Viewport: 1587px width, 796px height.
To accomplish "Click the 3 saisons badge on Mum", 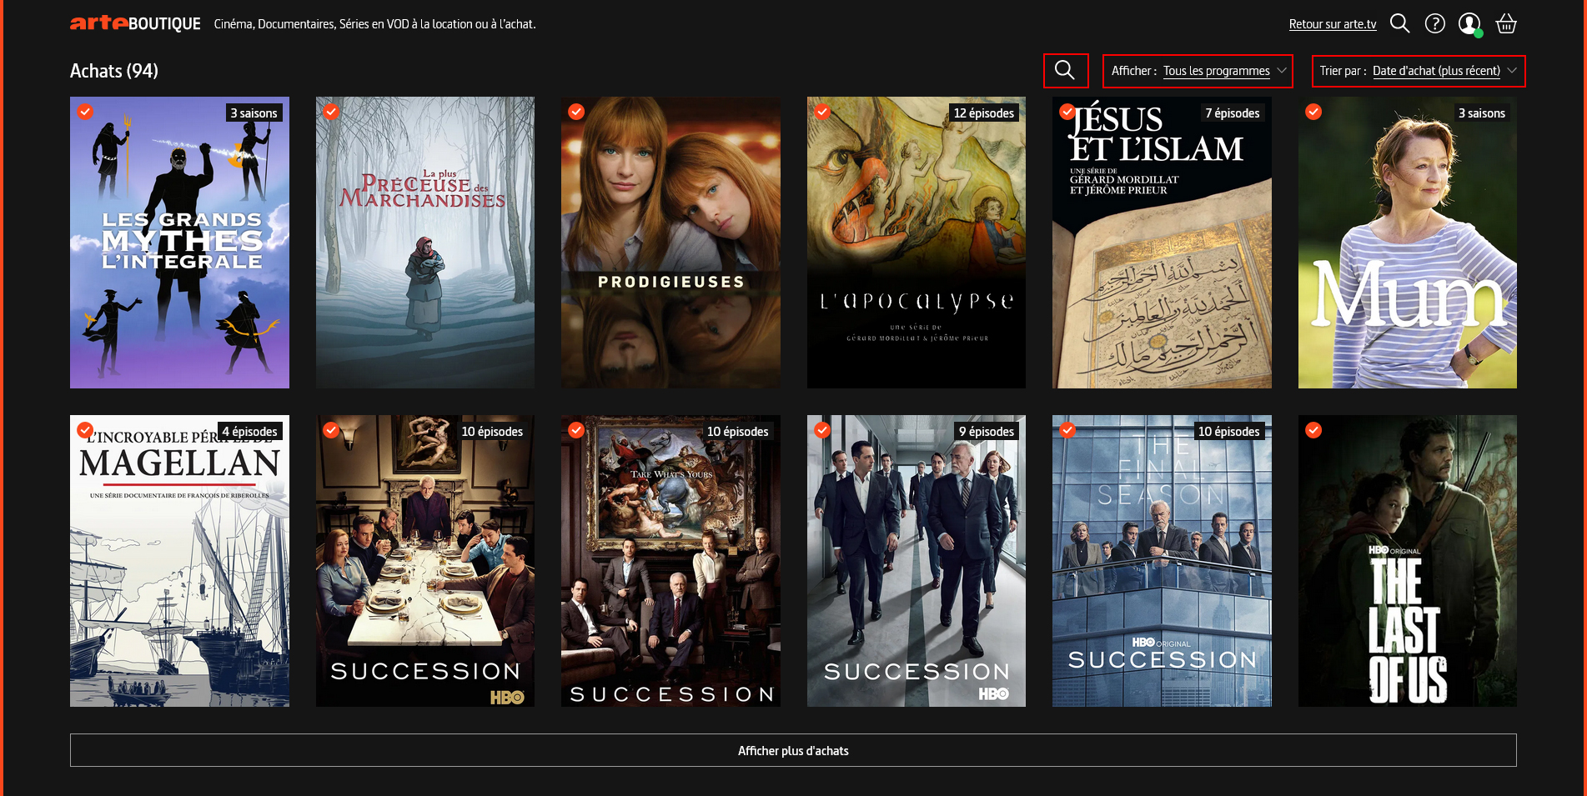I will [x=1482, y=113].
